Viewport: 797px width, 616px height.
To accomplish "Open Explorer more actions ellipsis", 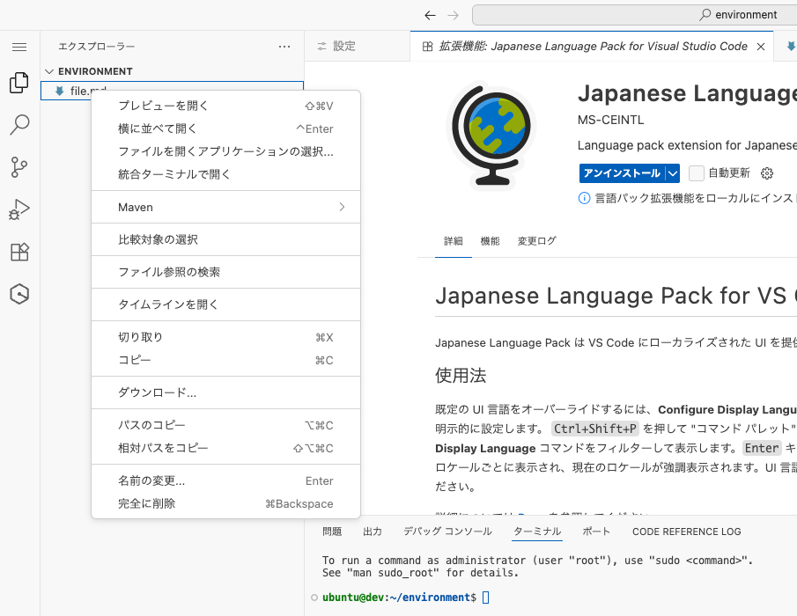I will point(284,47).
